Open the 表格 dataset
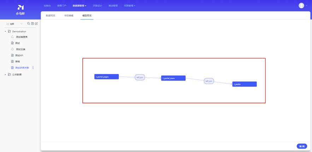Viewport: 312px width, 152px height. 17,61
